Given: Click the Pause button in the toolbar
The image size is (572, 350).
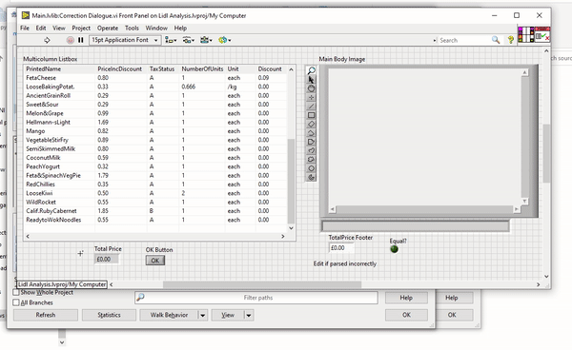Looking at the screenshot, I should [81, 40].
